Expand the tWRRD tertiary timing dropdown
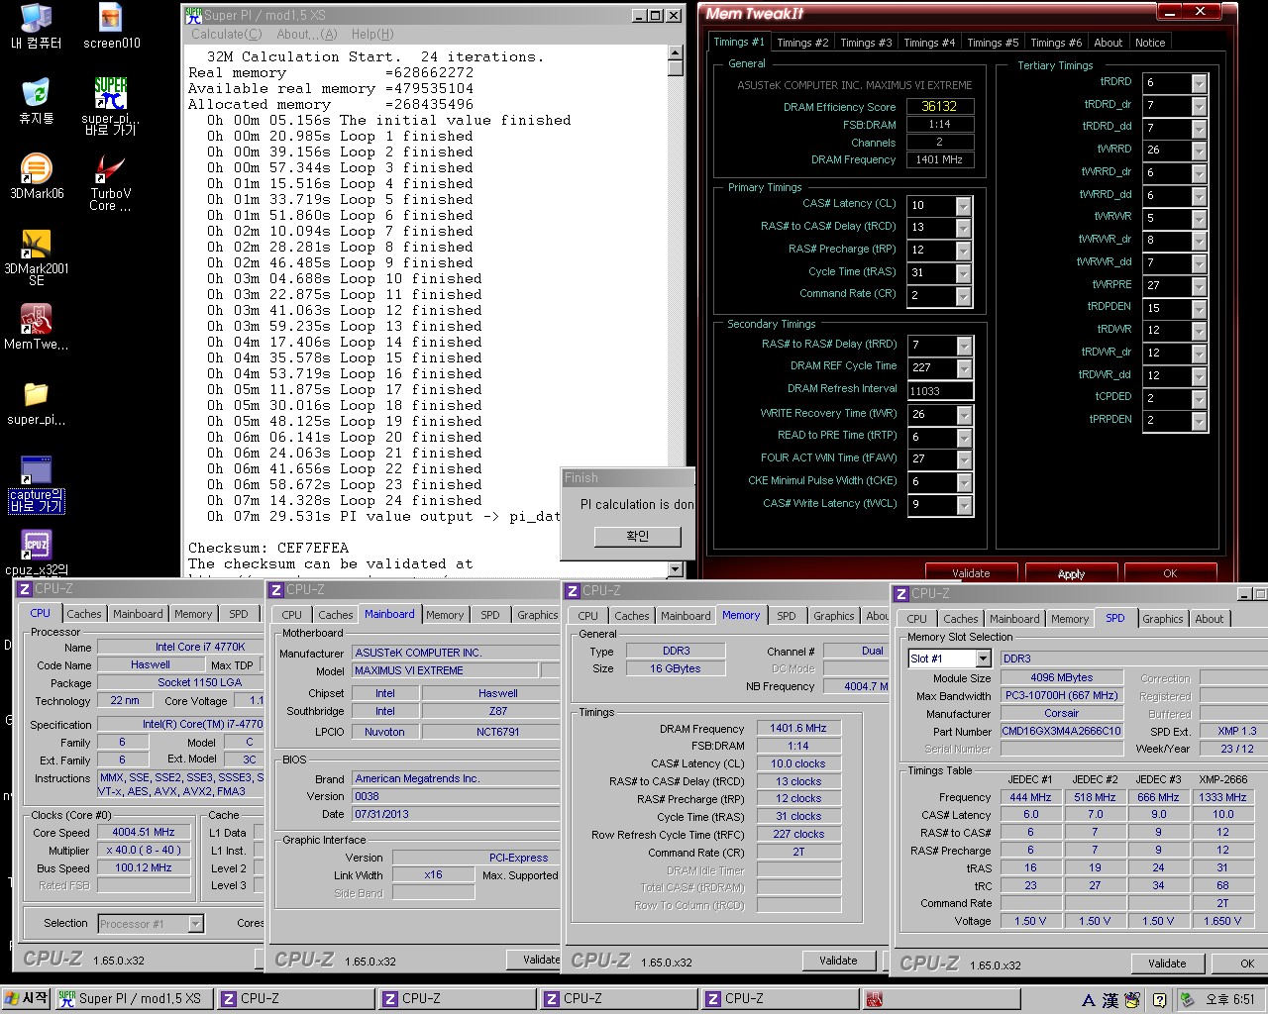1268x1014 pixels. [1199, 150]
